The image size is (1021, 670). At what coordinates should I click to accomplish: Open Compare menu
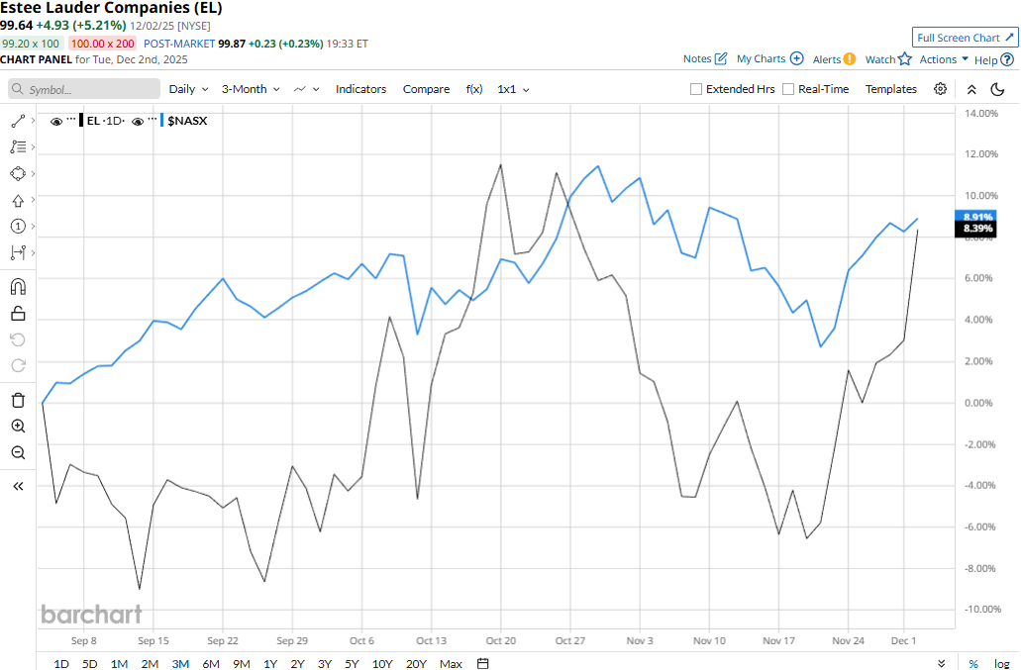426,89
